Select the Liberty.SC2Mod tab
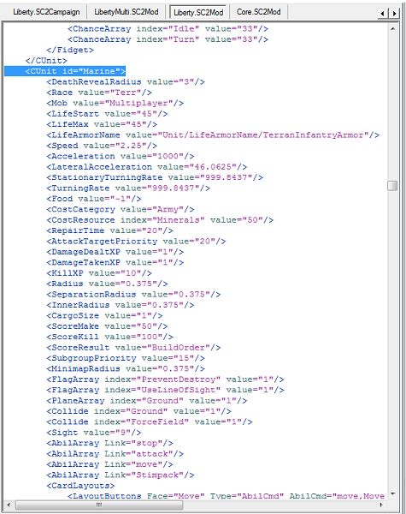The height and width of the screenshot is (514, 406). coord(198,13)
